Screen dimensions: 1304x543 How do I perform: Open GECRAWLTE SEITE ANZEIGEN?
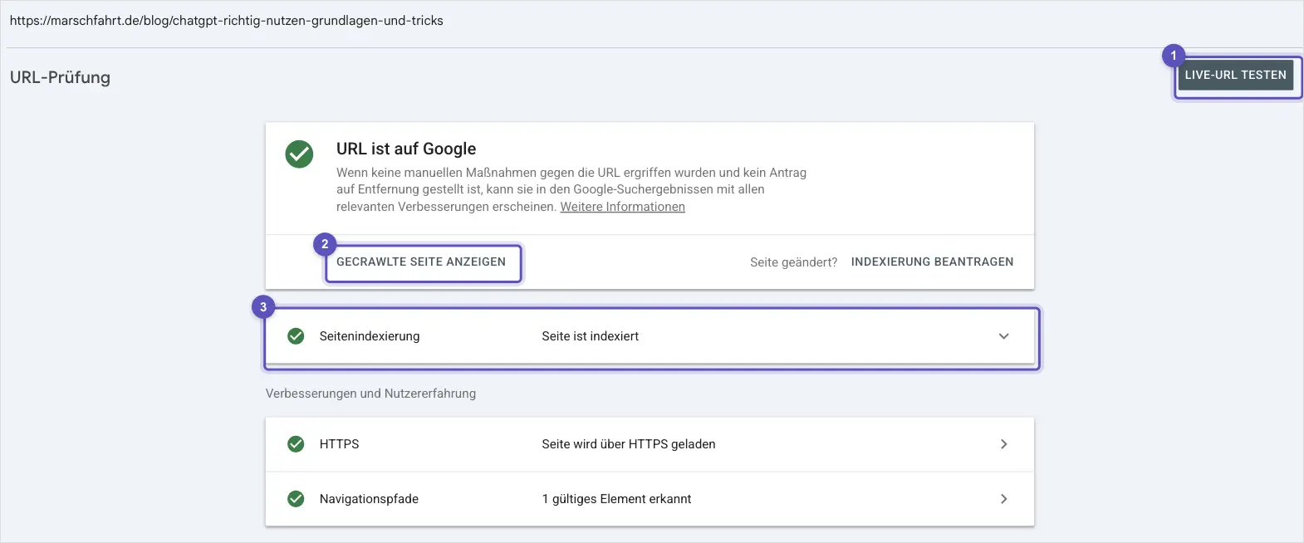421,262
